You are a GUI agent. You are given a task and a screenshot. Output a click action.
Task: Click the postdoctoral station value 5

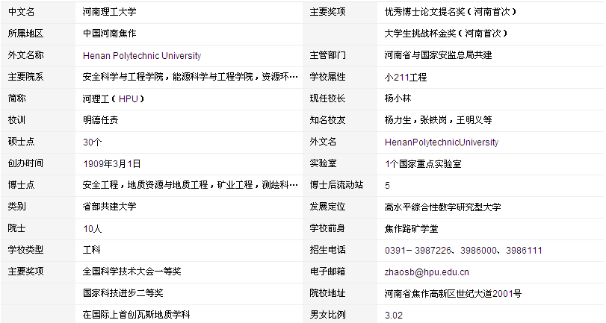(387, 185)
